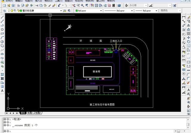Click the next-tab navigation arrow button

(x=13, y=113)
